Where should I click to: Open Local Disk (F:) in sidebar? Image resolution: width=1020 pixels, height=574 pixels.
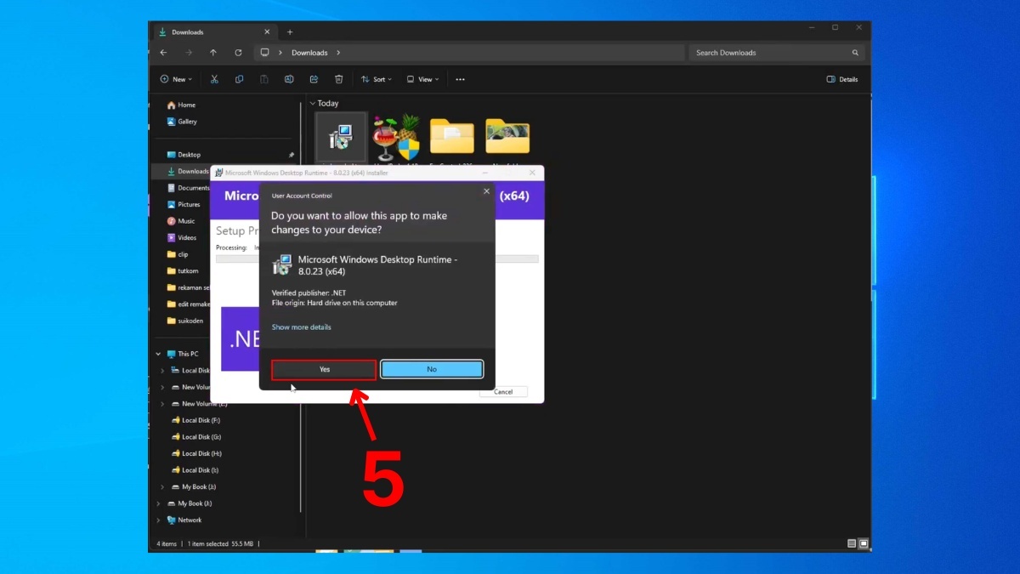coord(195,420)
